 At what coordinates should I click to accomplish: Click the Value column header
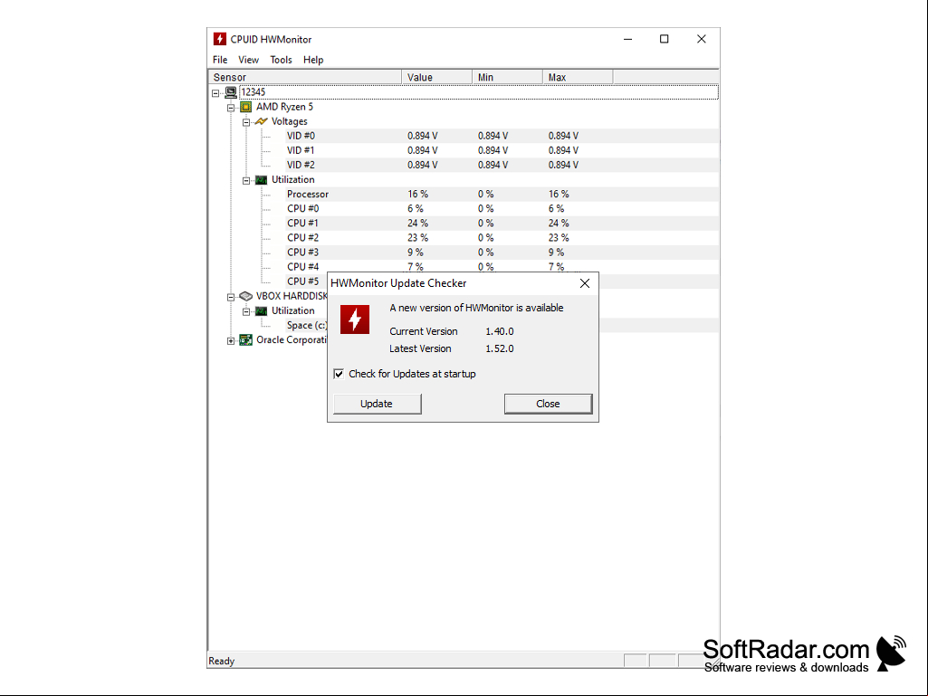point(436,77)
